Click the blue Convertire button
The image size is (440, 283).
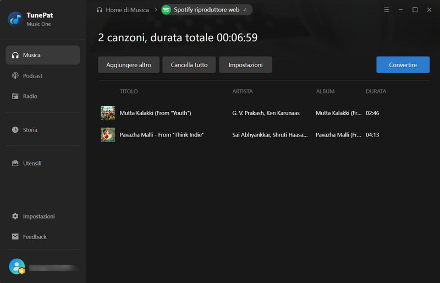[403, 64]
